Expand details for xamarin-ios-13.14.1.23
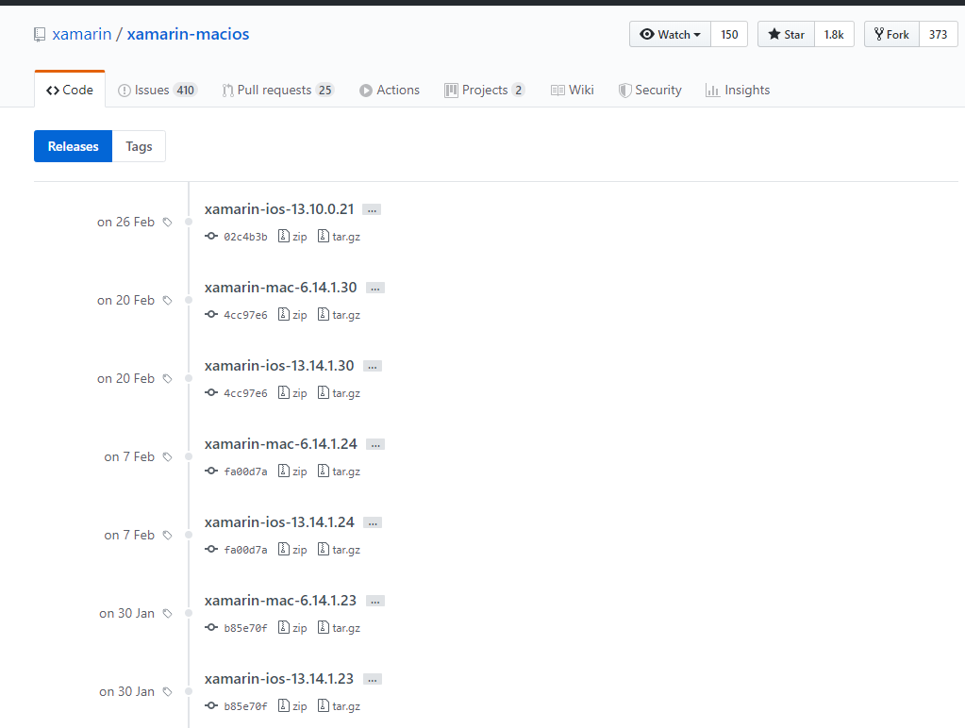The image size is (965, 728). (x=373, y=679)
